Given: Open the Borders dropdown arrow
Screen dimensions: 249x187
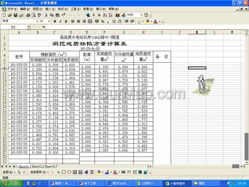Looking at the screenshot, I should click(143, 22).
